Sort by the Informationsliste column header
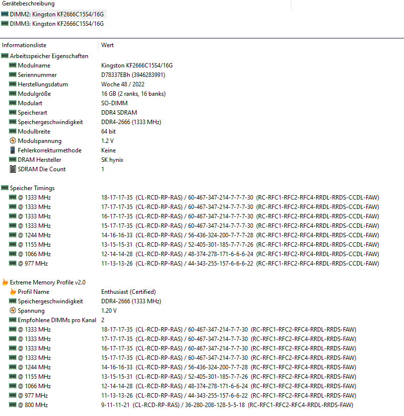 coord(24,45)
